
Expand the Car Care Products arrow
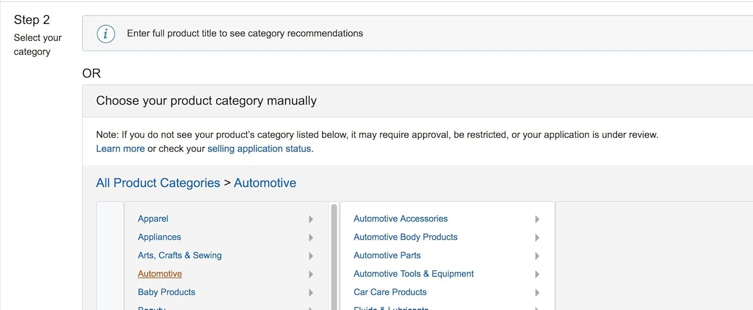click(537, 292)
